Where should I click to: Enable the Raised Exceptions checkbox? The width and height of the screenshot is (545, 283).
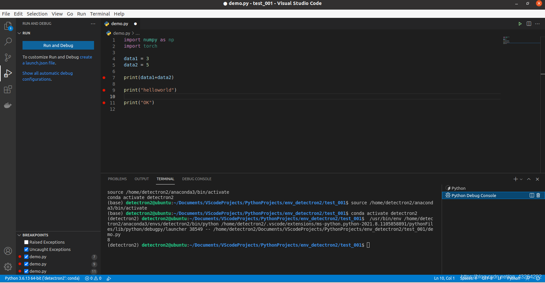point(26,242)
